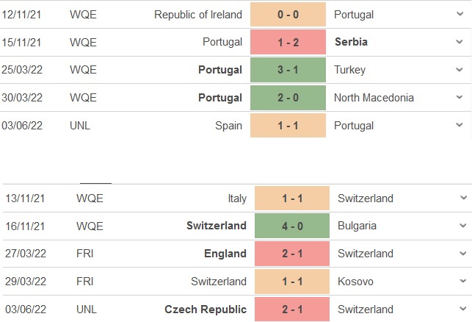This screenshot has height=322, width=472.
Task: Open the England team link
Action: click(x=225, y=254)
